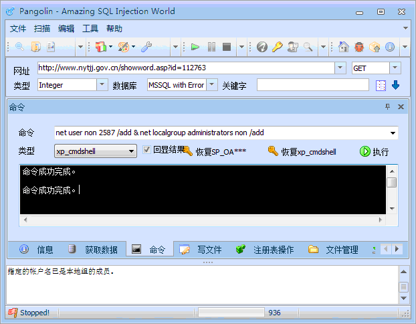Expand the 网址 URL history dropdown
The width and height of the screenshot is (416, 324).
340,68
